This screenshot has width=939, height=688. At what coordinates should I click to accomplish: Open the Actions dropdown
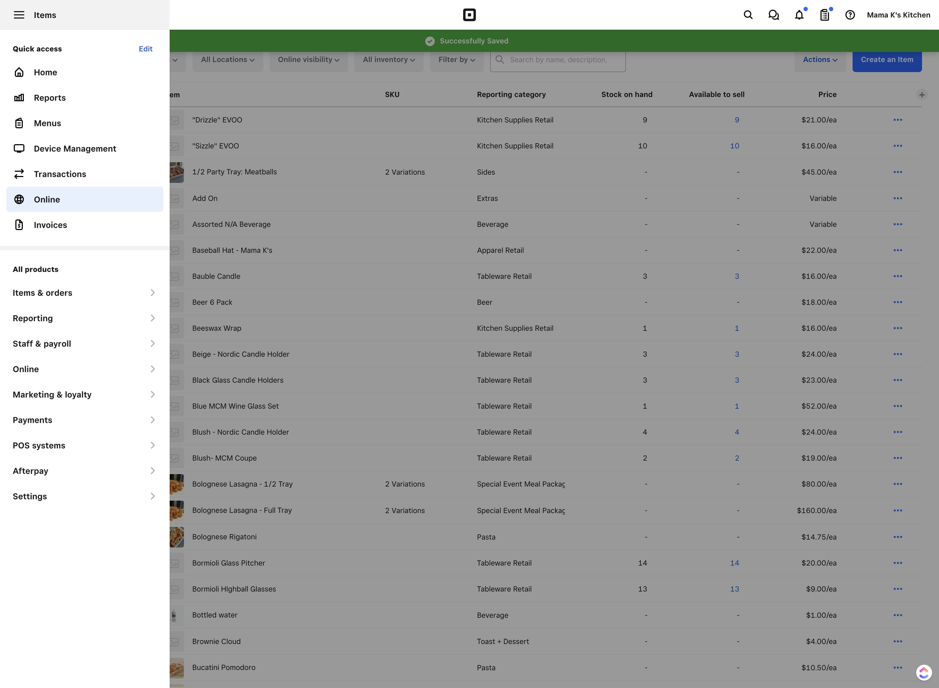[820, 60]
